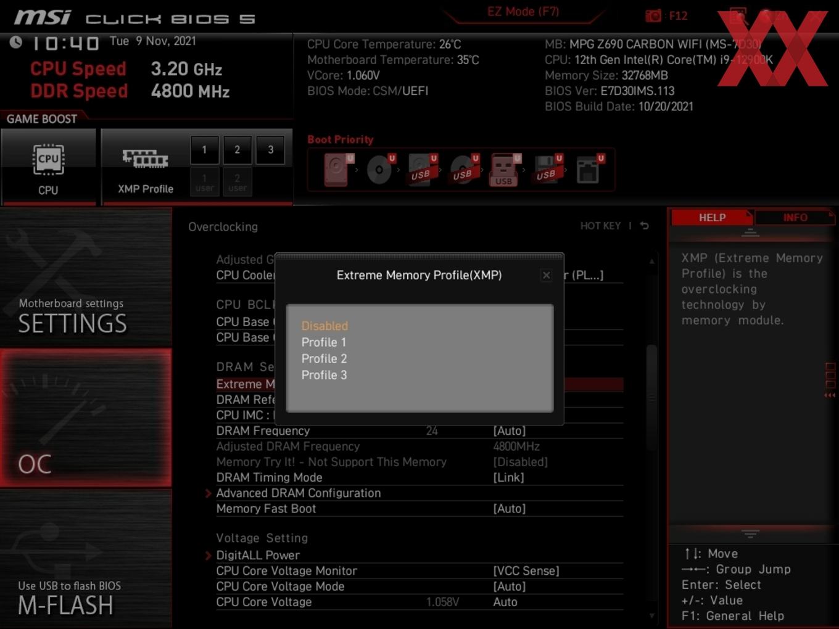839x629 pixels.
Task: Switch to the HELP tab
Action: (x=712, y=217)
